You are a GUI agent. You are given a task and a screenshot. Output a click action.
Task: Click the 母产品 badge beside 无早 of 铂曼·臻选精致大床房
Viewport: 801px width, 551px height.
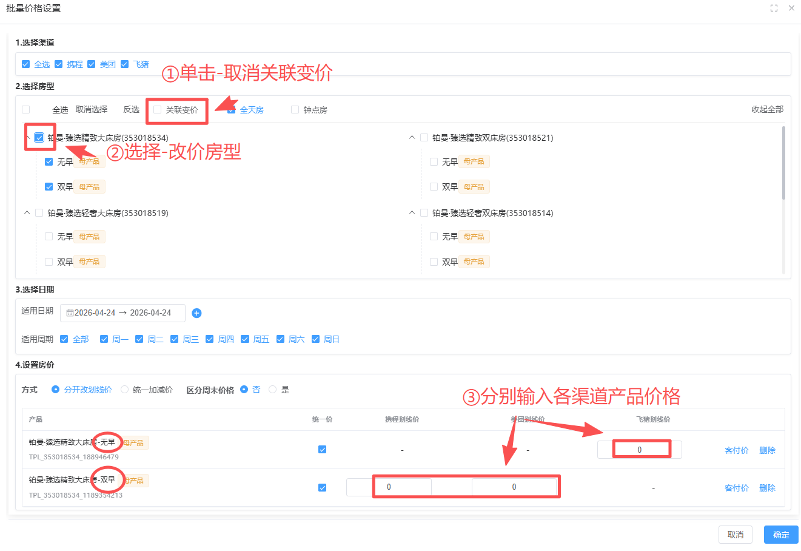pos(89,161)
